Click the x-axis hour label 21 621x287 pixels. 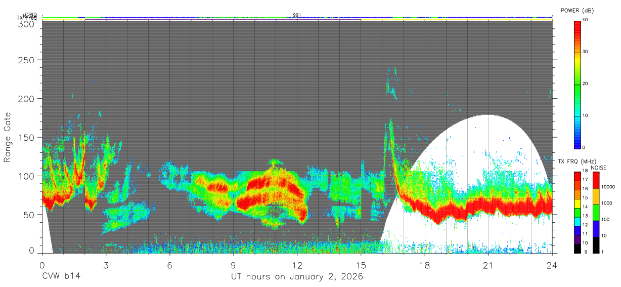click(489, 265)
